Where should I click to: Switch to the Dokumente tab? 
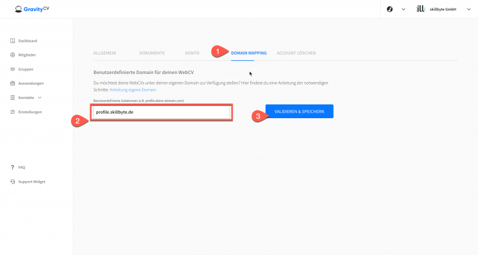click(152, 53)
